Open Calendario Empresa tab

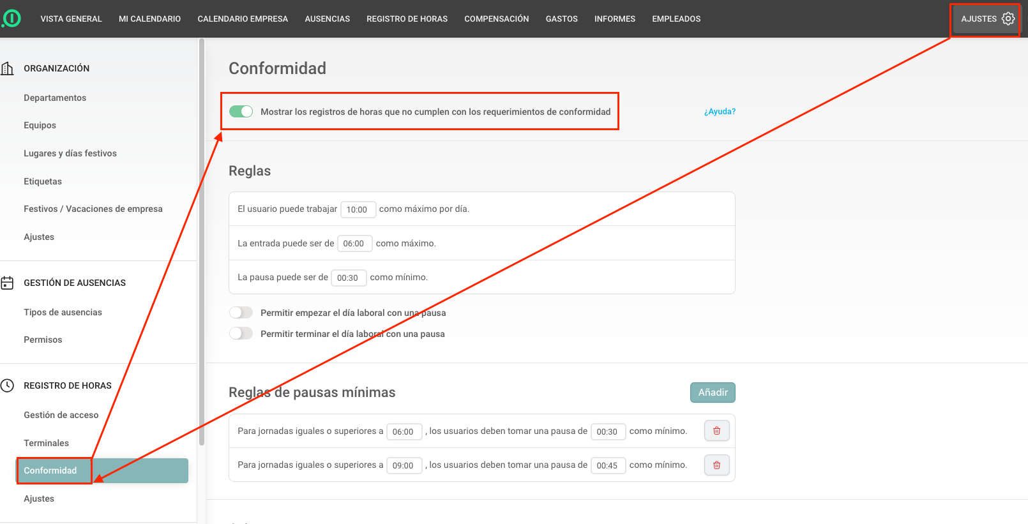(x=243, y=19)
